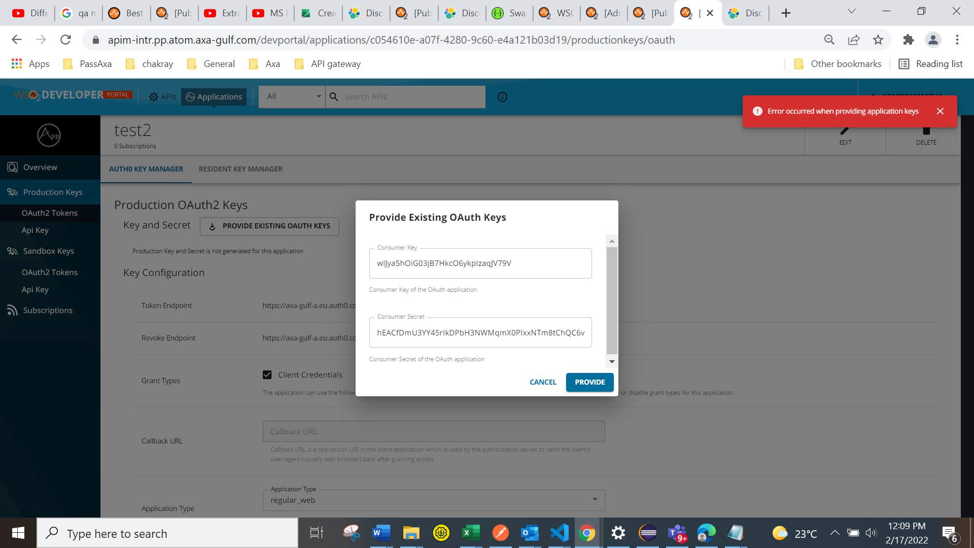Switch to the RESIDENT KEY MANAGER tab
This screenshot has width=974, height=548.
pyautogui.click(x=240, y=169)
